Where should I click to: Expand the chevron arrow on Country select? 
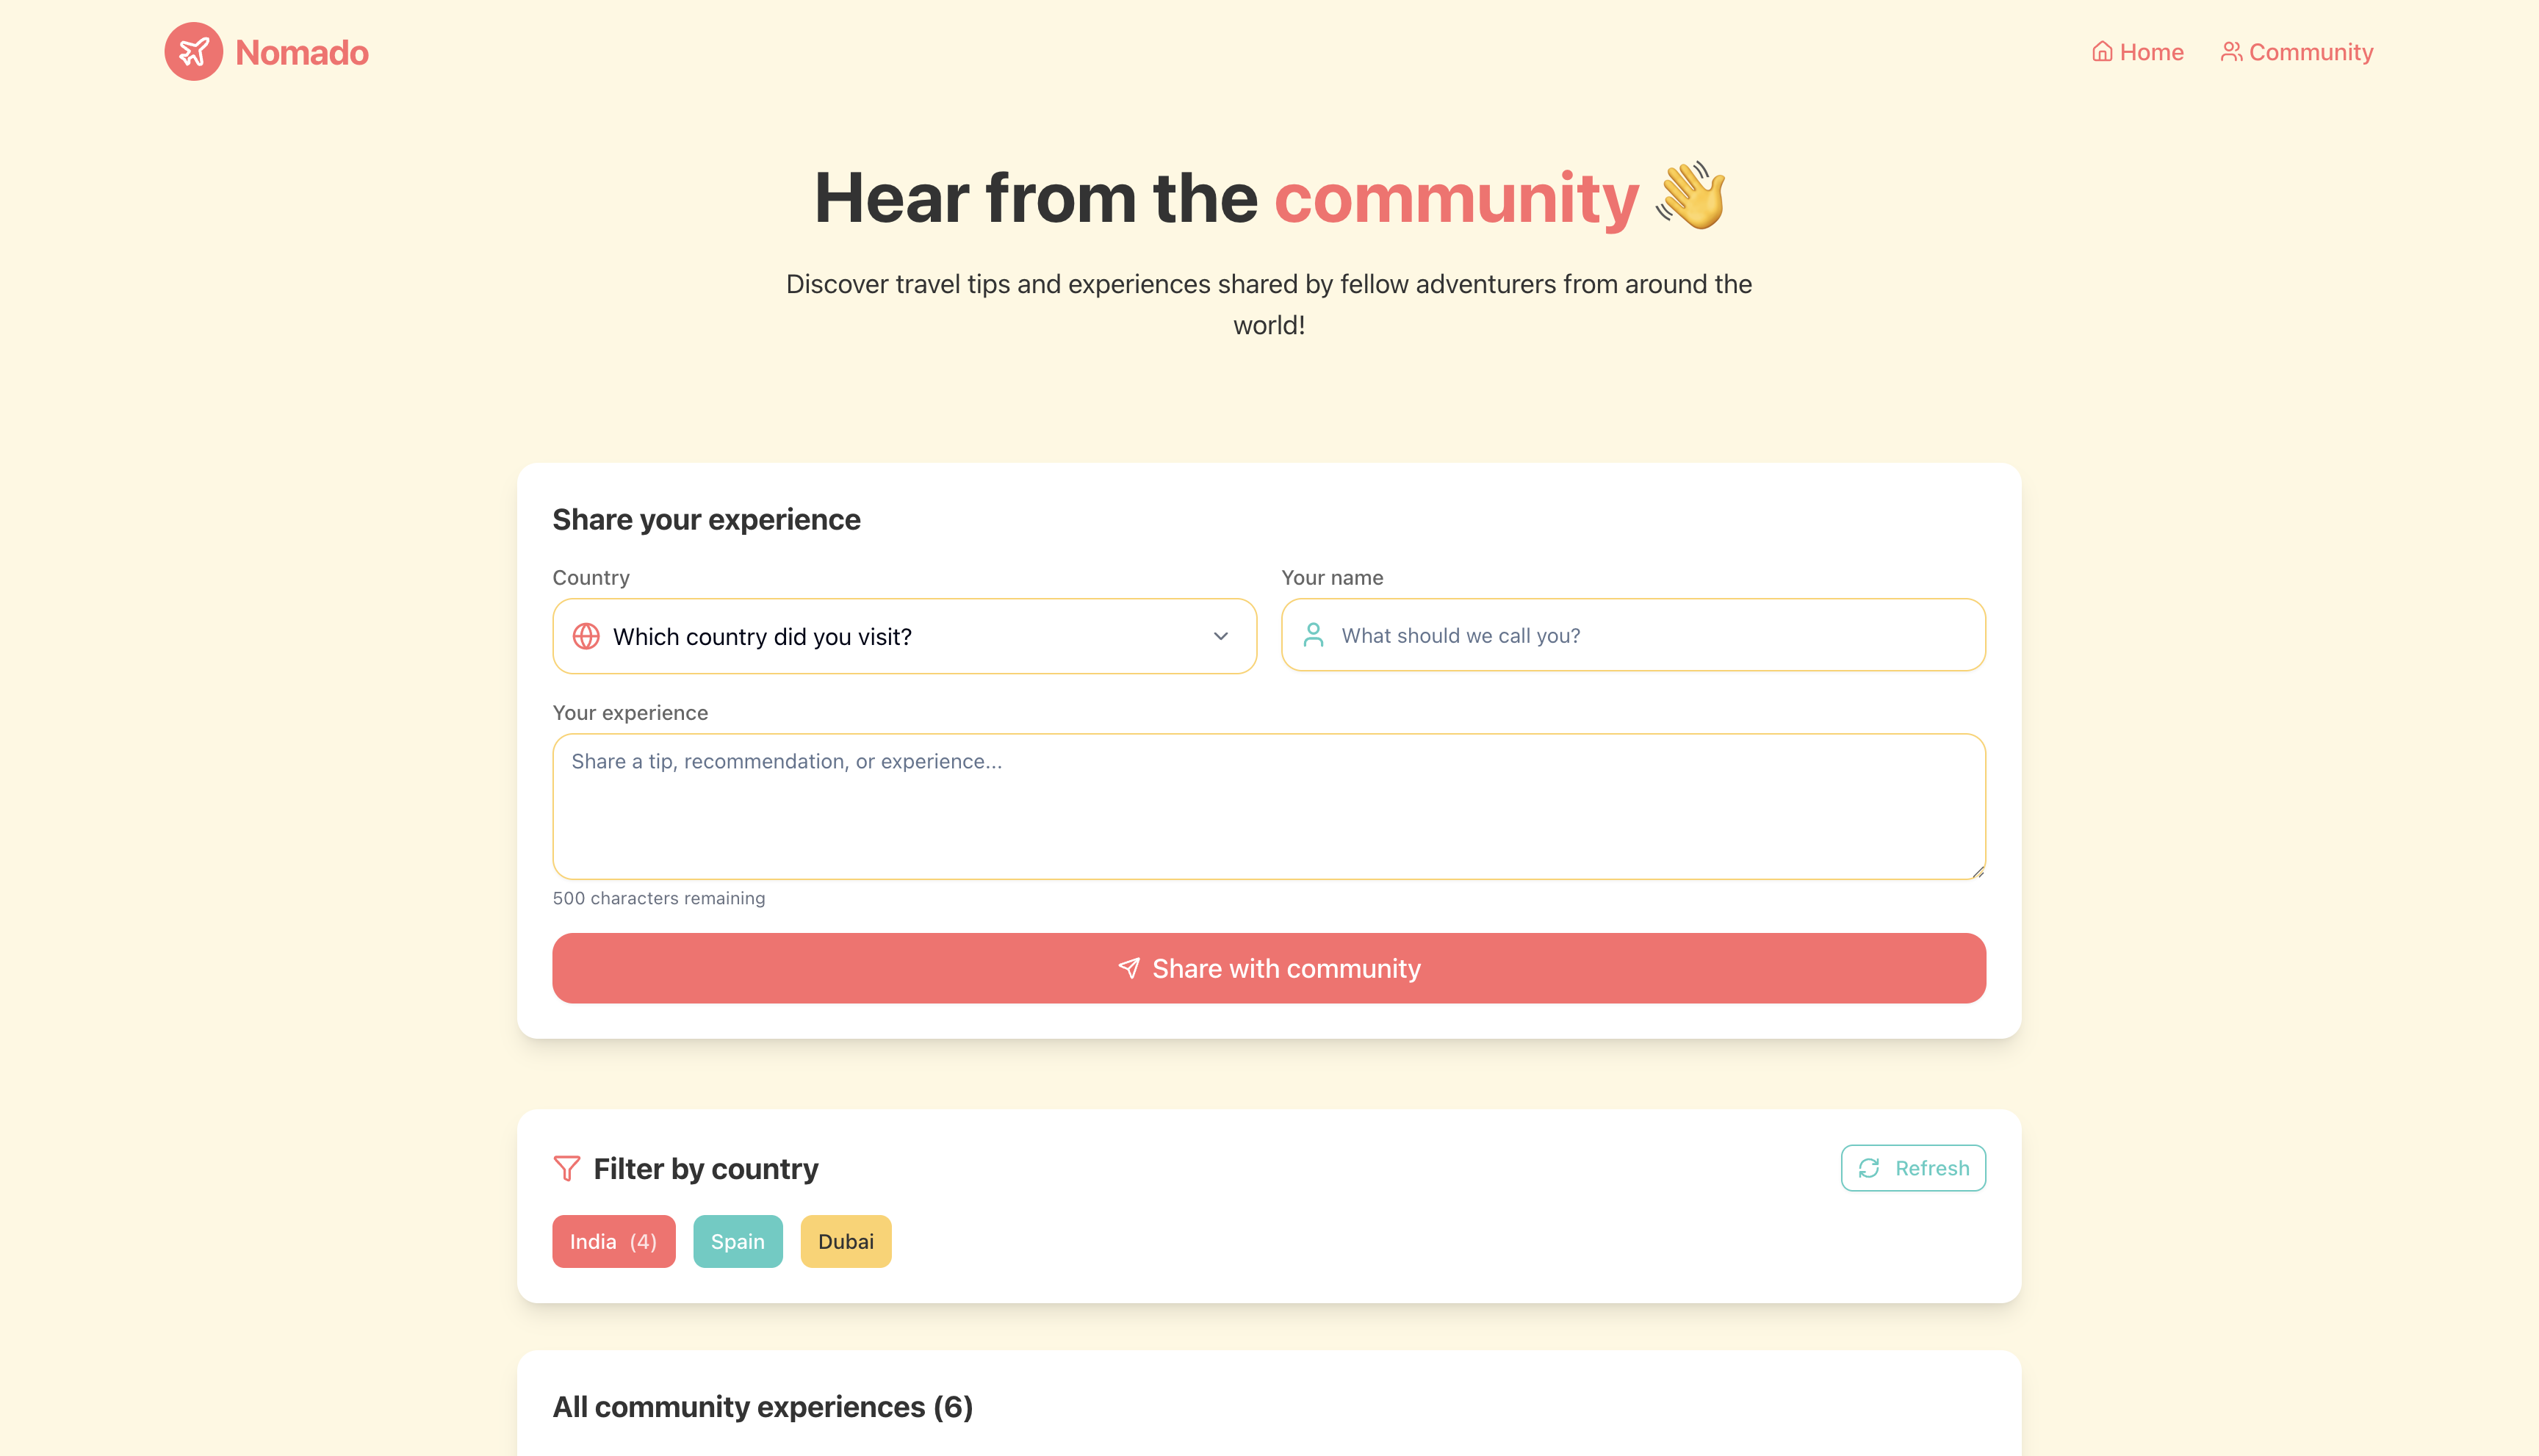1220,636
